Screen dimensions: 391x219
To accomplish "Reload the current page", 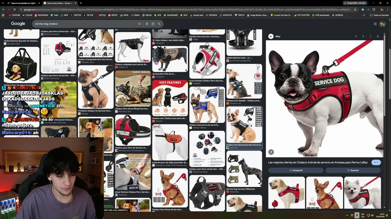I will 14,9.
